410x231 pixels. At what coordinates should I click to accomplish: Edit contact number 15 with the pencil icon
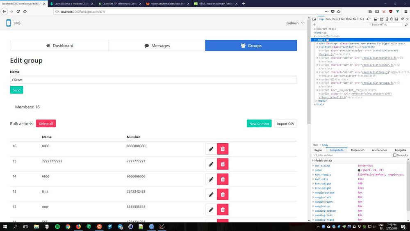211,164
